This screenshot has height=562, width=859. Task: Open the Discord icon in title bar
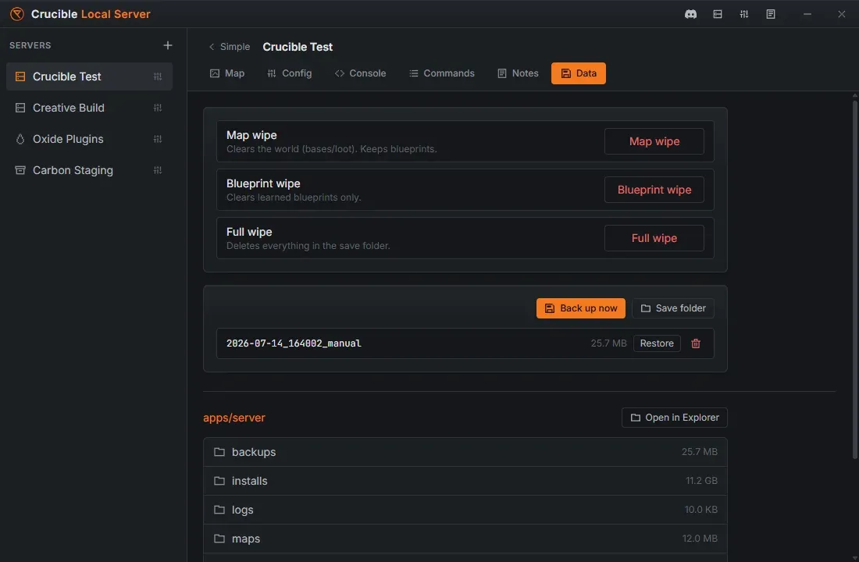pos(691,14)
